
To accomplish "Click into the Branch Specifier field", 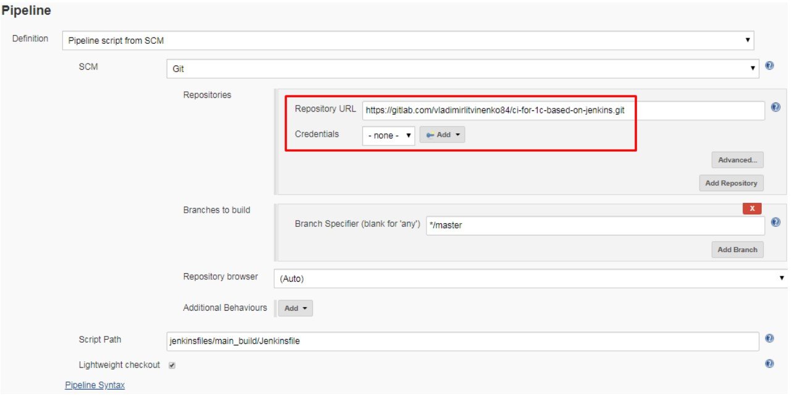I will pos(595,225).
